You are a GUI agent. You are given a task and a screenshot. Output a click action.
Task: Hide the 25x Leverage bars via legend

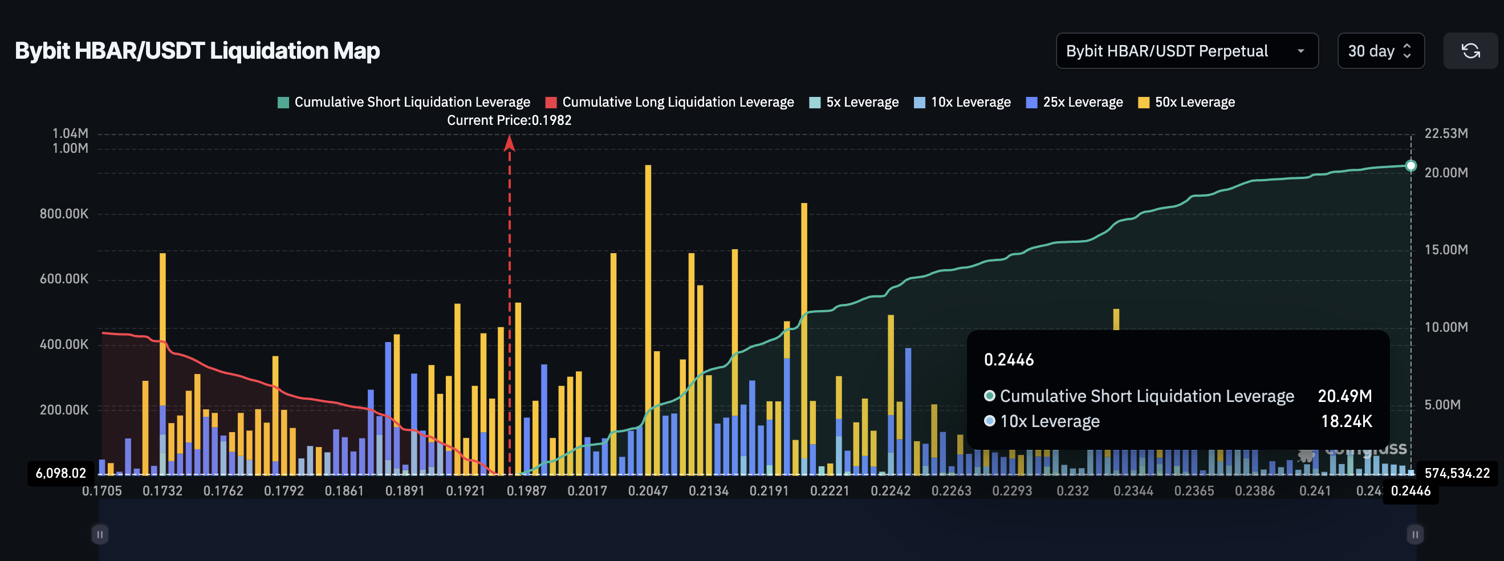tap(1075, 102)
